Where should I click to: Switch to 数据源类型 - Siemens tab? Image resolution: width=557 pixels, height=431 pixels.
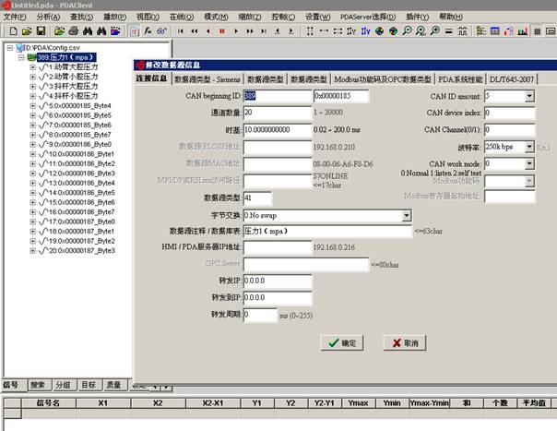(x=207, y=79)
